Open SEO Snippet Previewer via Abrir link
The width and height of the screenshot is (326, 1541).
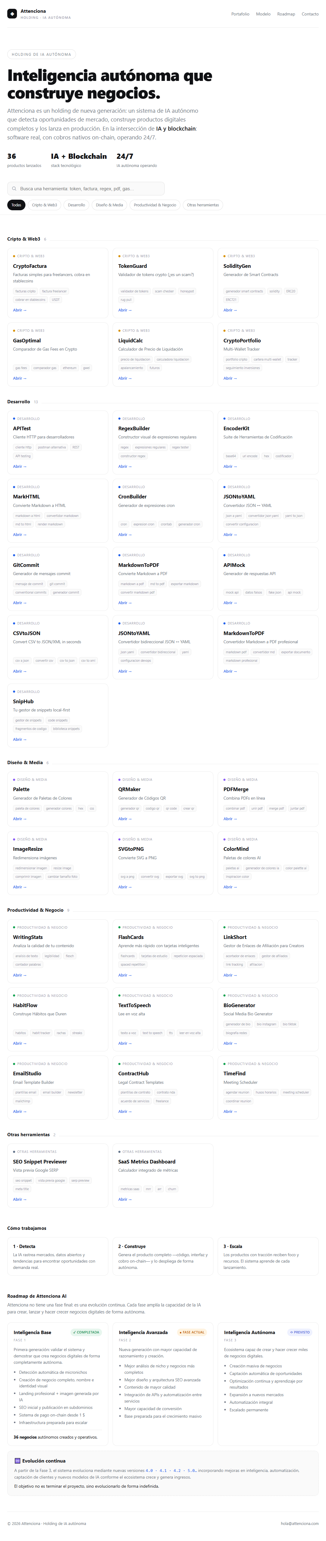pos(20,1200)
